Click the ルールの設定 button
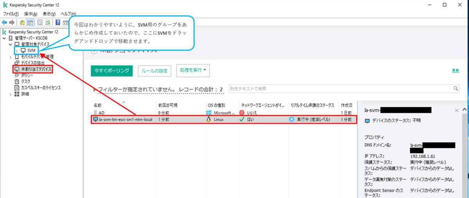Viewport: 469px width, 198px height. click(155, 71)
